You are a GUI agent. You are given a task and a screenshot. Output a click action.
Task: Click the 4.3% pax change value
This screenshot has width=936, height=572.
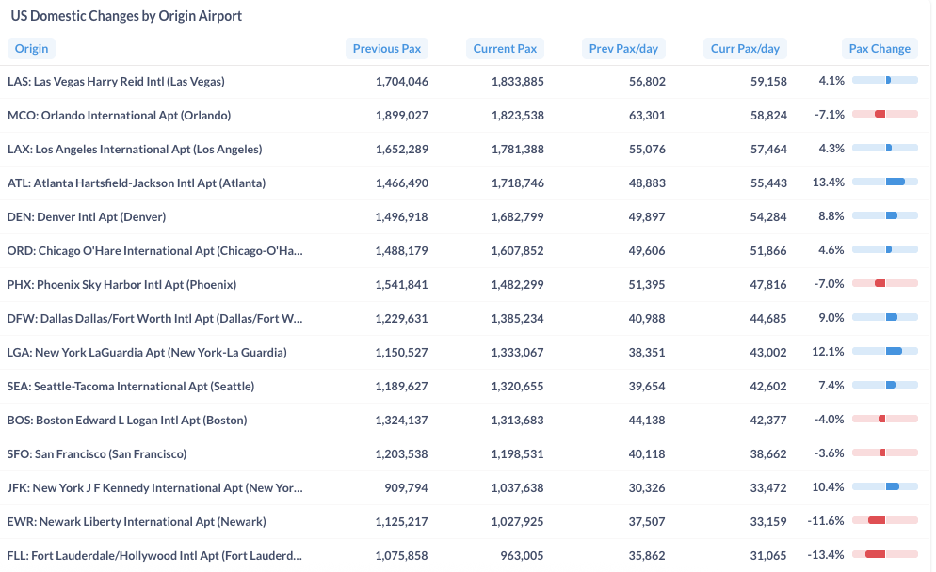[x=831, y=149]
